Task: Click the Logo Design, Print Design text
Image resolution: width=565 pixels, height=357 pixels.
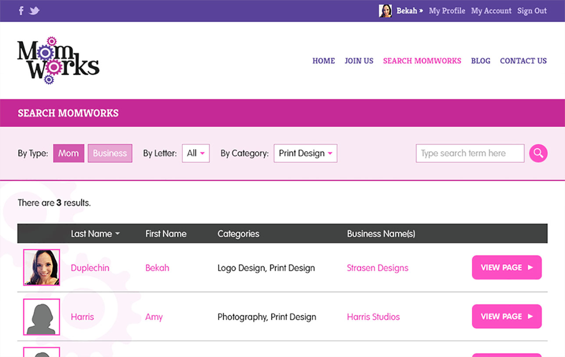Action: pyautogui.click(x=266, y=268)
